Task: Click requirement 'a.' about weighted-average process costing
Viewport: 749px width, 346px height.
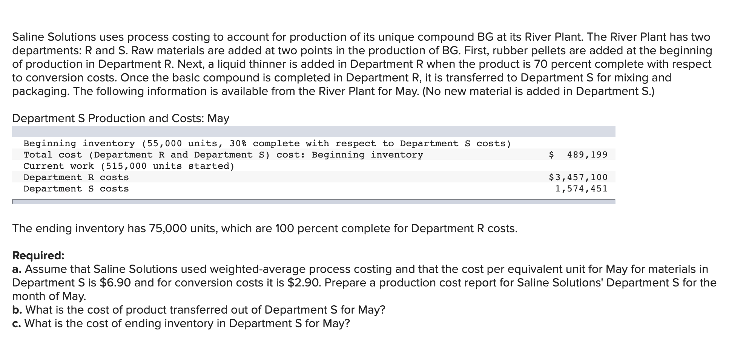Action: click(x=364, y=283)
